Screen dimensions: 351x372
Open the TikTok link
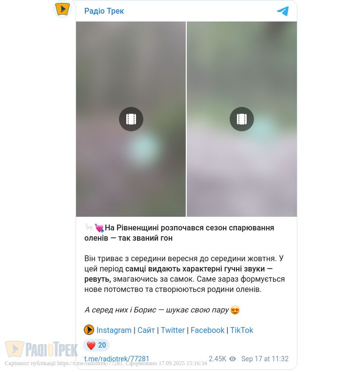(242, 330)
